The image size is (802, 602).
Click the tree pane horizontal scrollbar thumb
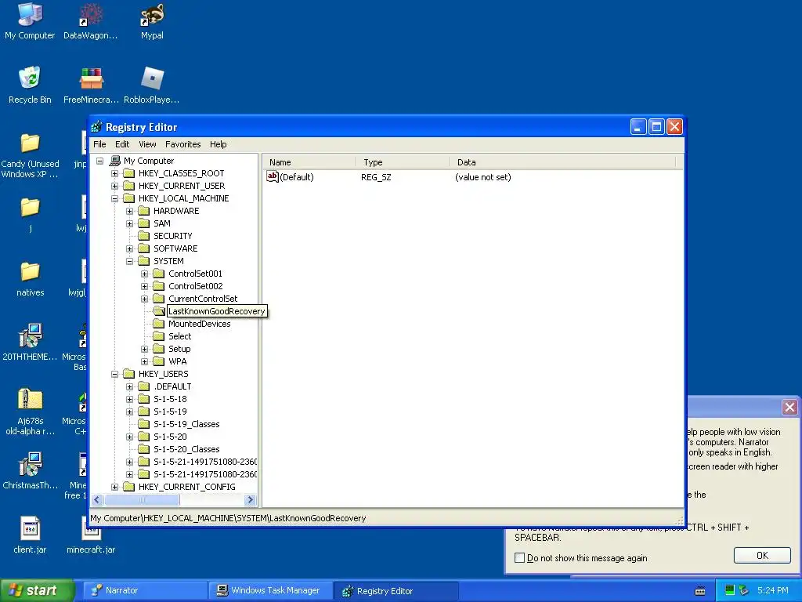point(142,499)
